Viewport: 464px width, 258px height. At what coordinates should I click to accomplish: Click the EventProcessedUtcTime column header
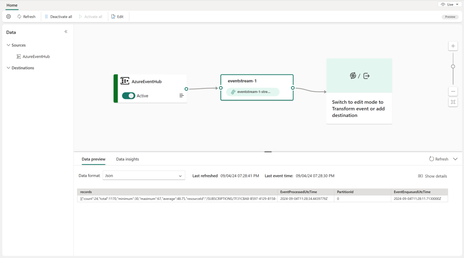click(306, 192)
